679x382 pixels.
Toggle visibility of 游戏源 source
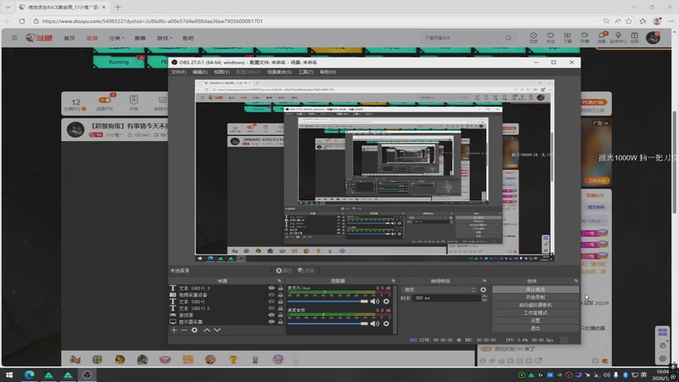(272, 315)
